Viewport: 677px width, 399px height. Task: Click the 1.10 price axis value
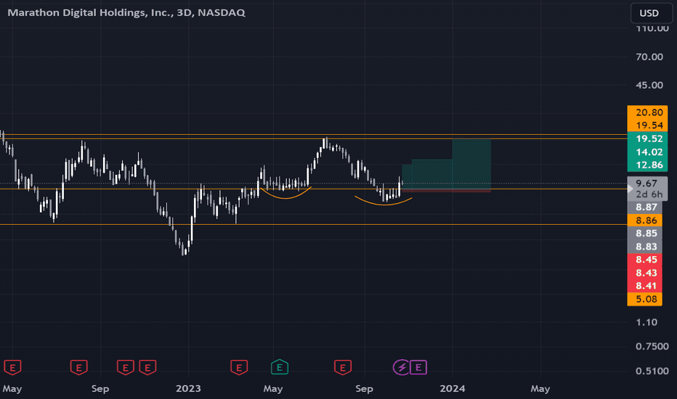point(646,322)
